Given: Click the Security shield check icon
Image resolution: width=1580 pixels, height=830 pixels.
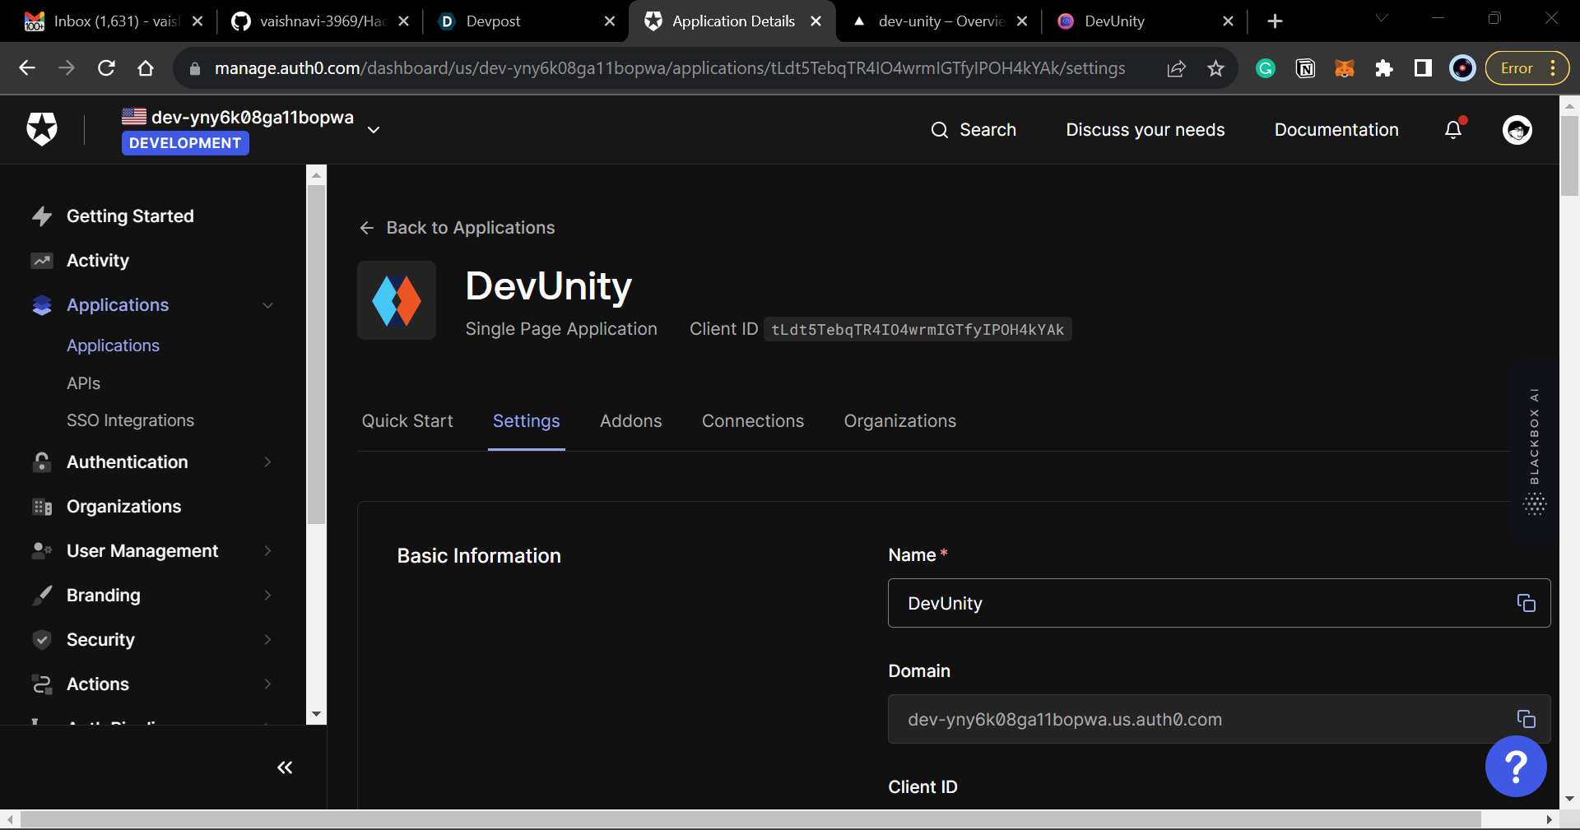Looking at the screenshot, I should (42, 640).
